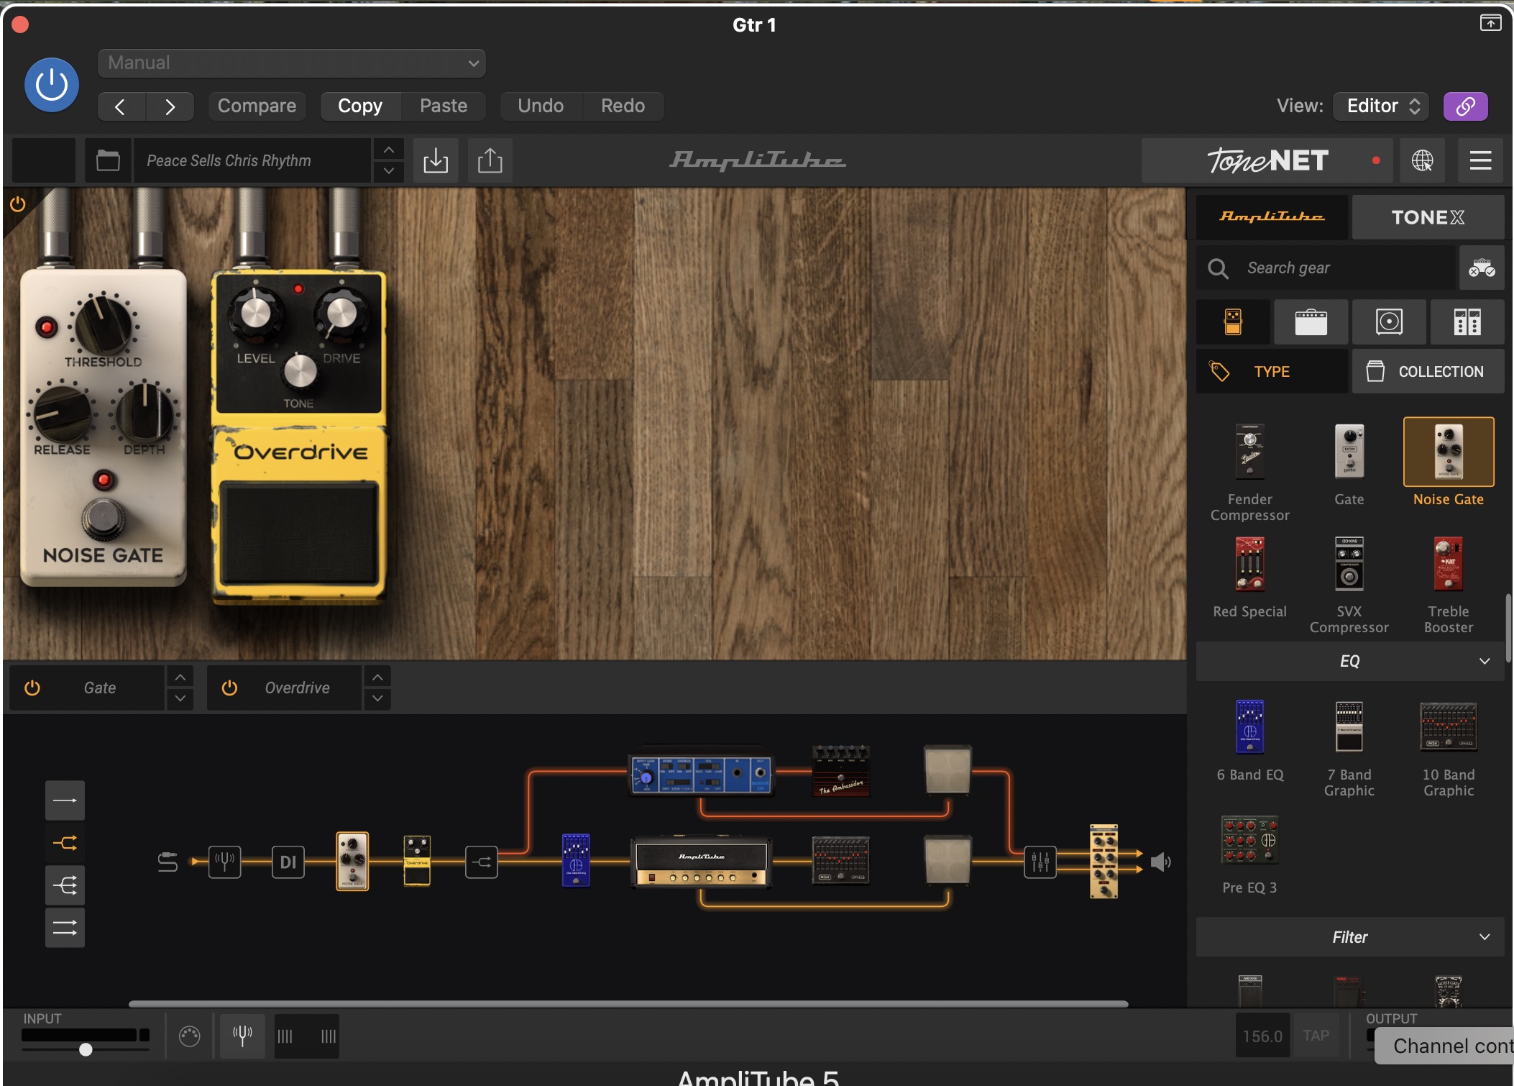
Task: Select the single serial routing icon
Action: pos(65,800)
